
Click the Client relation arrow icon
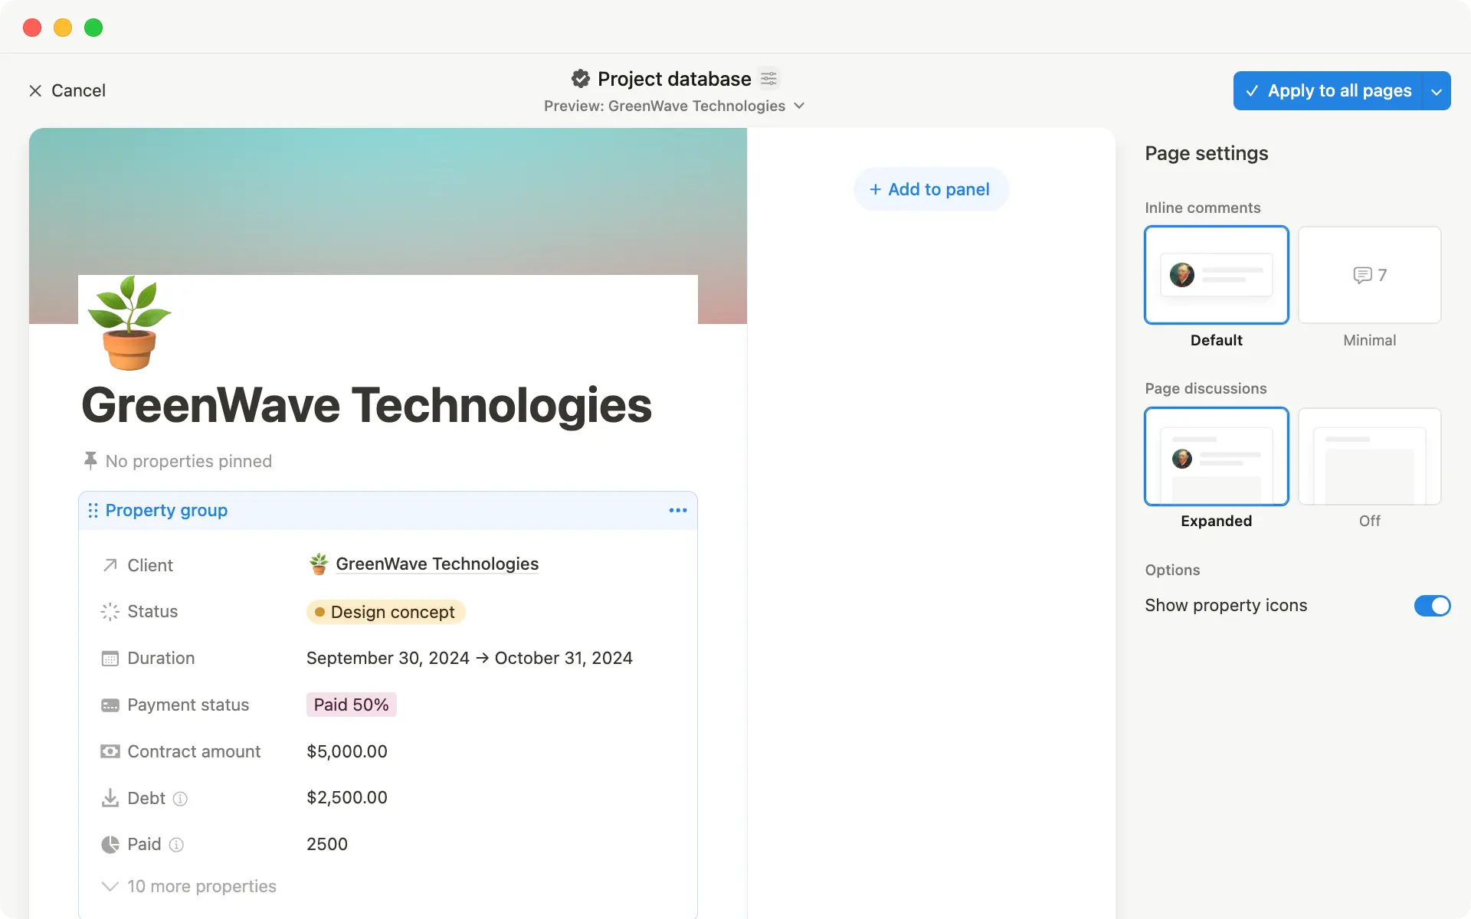[x=110, y=565]
